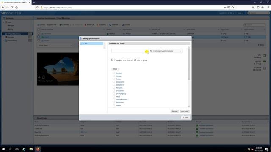Select the highlighted VM entry in the Manage permissions list
The width and height of the screenshot is (271, 152).
pyautogui.click(x=91, y=43)
